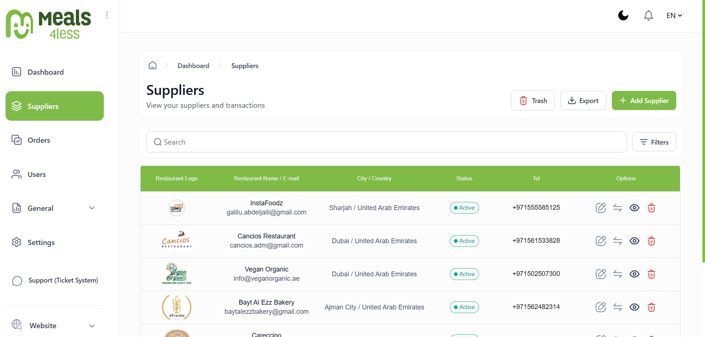Screen dimensions: 705x337
Task: Export the suppliers list
Action: click(x=583, y=100)
